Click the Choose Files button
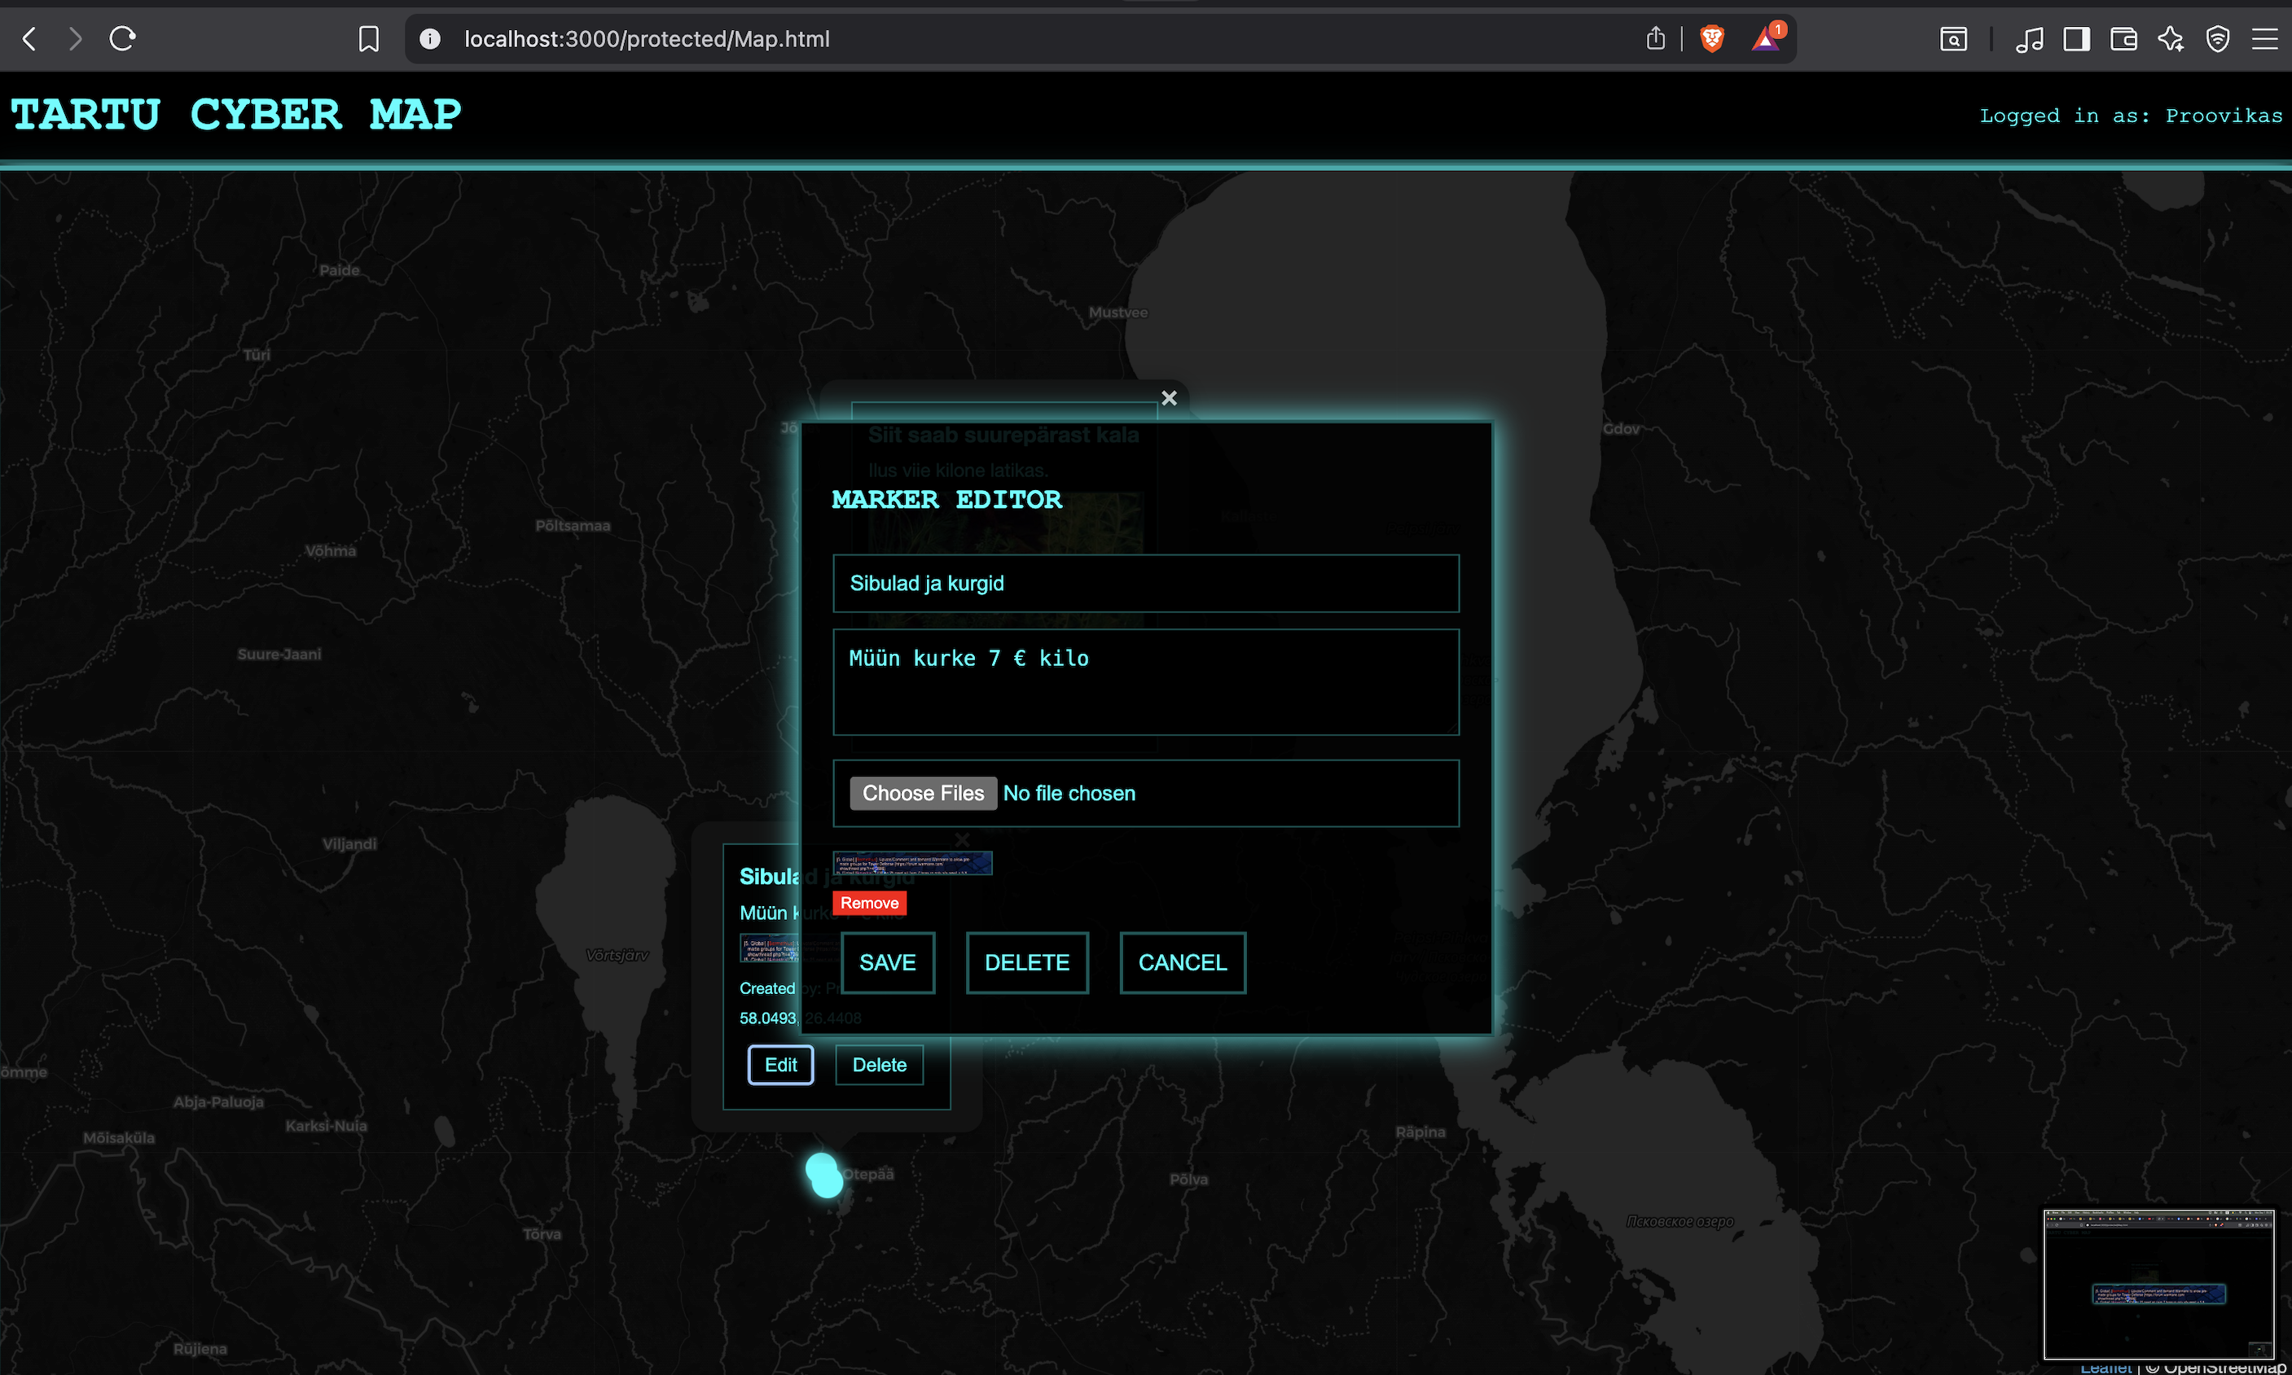 pyautogui.click(x=923, y=793)
